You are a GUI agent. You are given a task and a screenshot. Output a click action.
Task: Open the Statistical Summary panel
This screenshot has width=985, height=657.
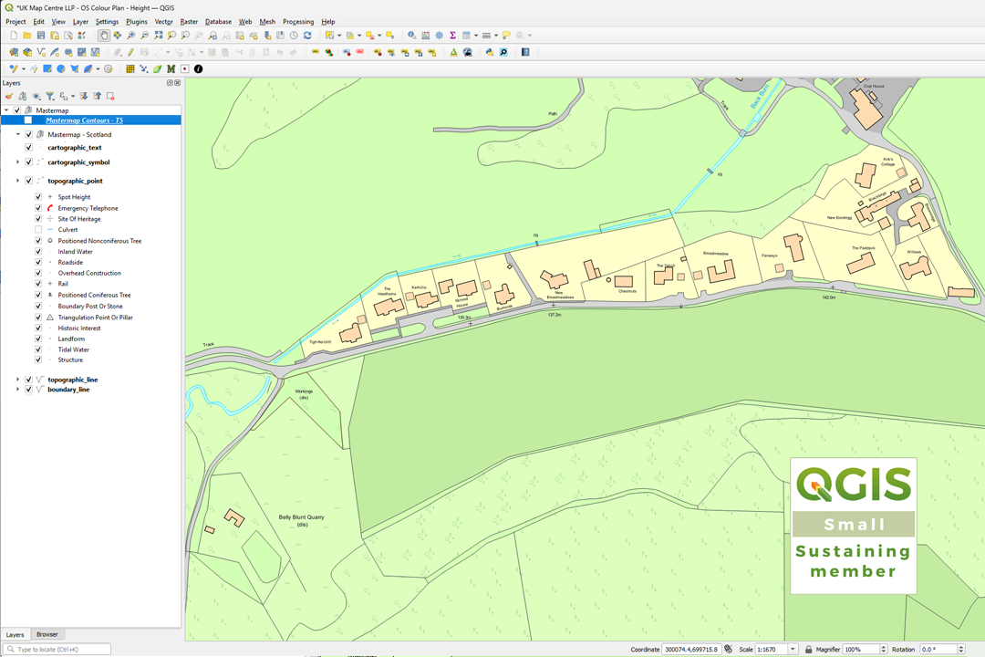(x=453, y=36)
